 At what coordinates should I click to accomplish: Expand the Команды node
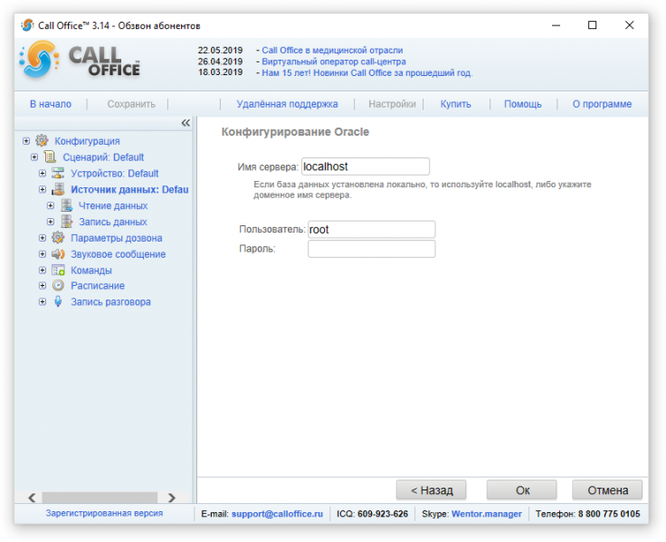point(43,271)
